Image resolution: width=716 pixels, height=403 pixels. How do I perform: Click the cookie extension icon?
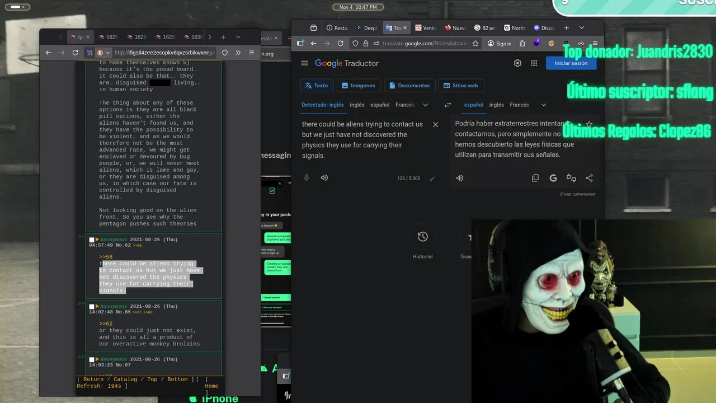551,43
